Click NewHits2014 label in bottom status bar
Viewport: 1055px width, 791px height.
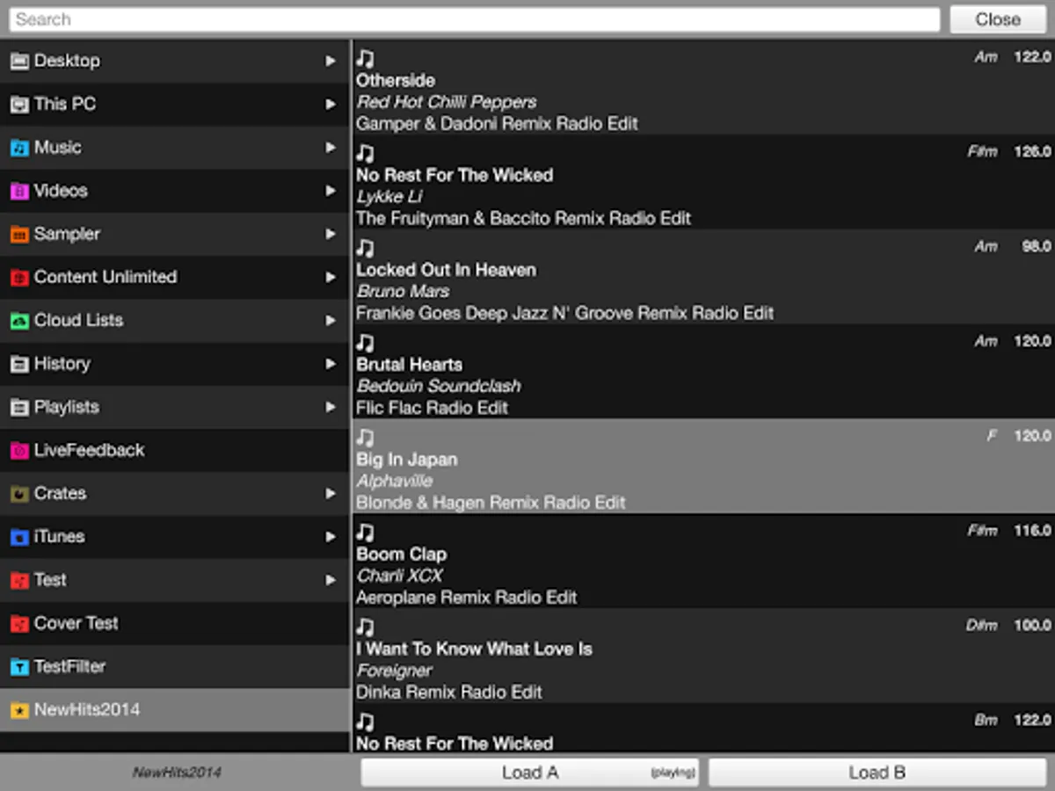tap(177, 773)
